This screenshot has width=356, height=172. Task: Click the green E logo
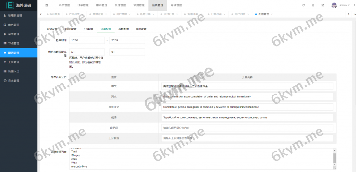tap(10, 5)
